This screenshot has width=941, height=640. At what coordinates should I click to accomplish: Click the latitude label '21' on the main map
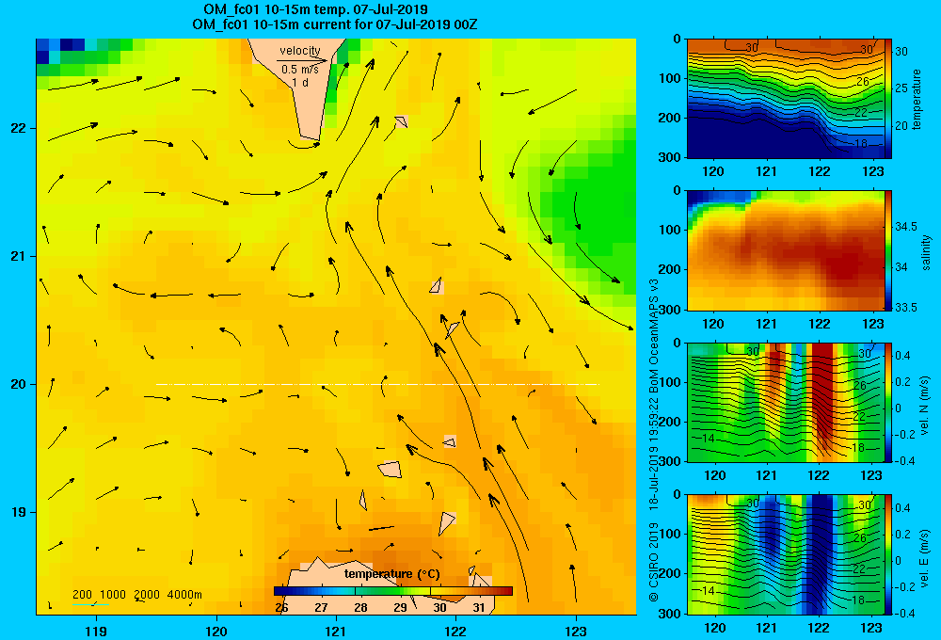18,256
